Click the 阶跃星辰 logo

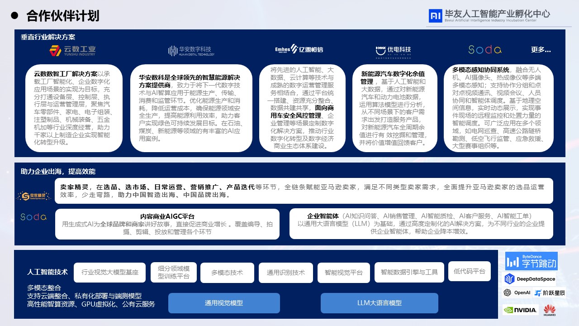pos(550,292)
